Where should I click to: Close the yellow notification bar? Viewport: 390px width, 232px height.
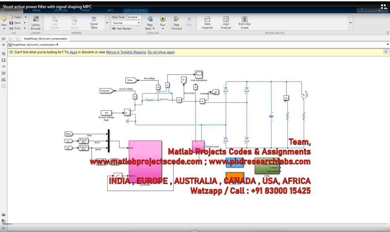coord(386,52)
